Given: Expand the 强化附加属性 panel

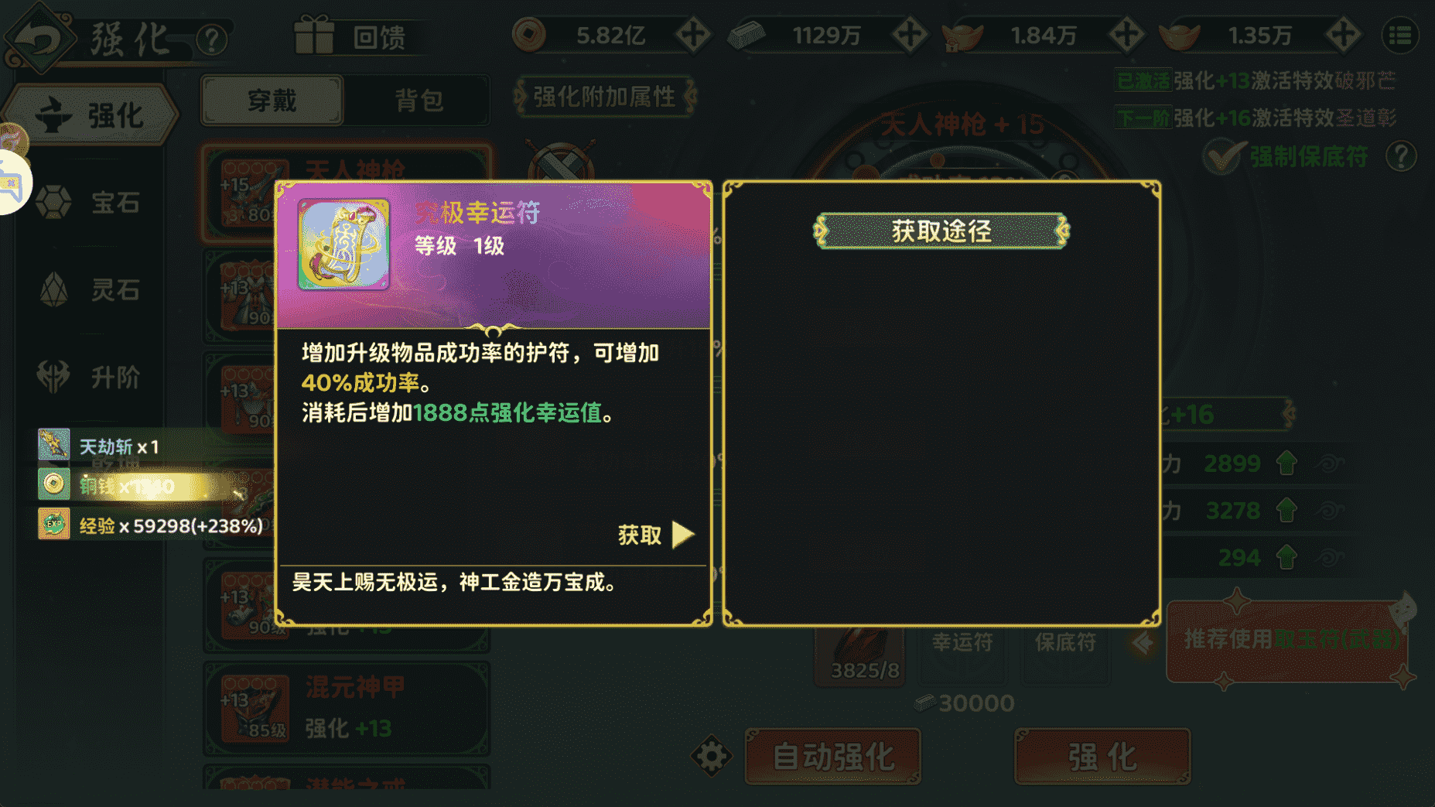Looking at the screenshot, I should coord(604,97).
